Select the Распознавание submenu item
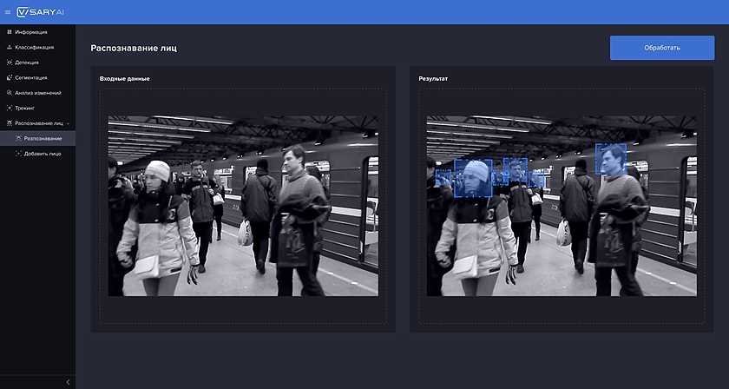Screen dimensions: 729x389 pos(43,138)
